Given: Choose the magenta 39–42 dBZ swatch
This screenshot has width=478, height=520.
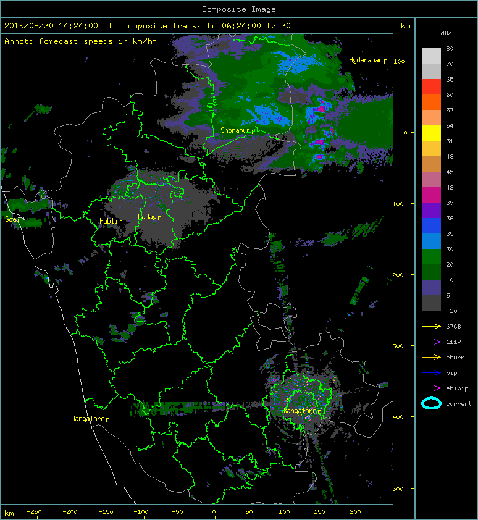Looking at the screenshot, I should 431,195.
